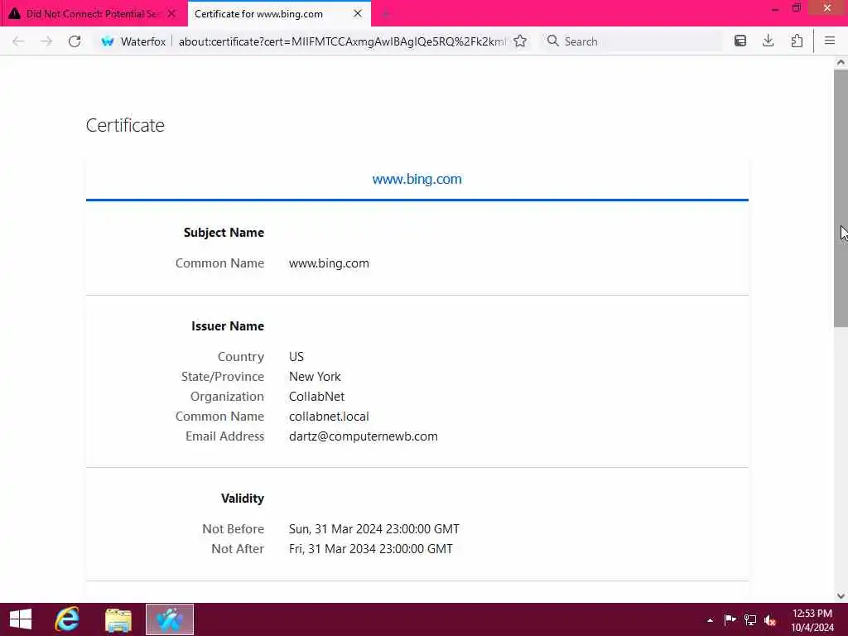The width and height of the screenshot is (848, 636).
Task: Click the Organization field label
Action: [x=227, y=397]
